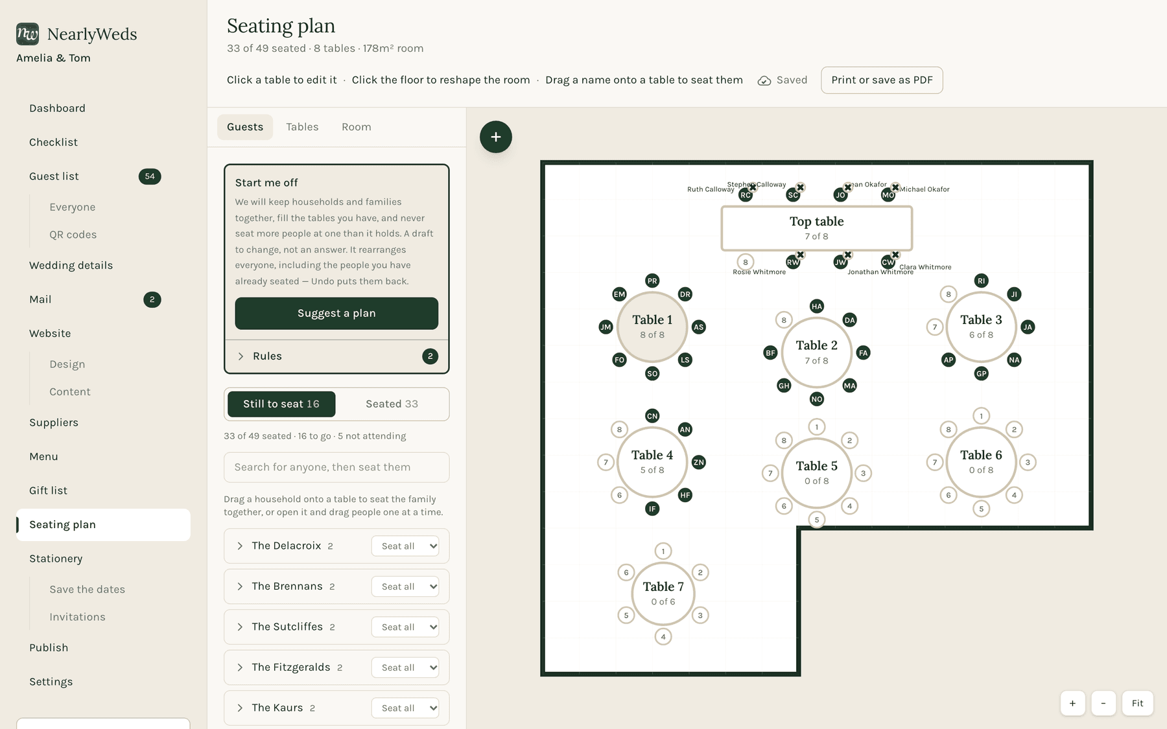Click the round plus add-table button
1167x729 pixels.
point(496,137)
